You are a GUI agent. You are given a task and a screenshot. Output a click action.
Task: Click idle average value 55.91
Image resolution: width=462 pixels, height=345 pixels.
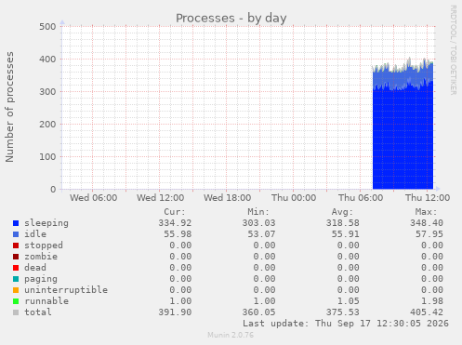click(x=346, y=234)
